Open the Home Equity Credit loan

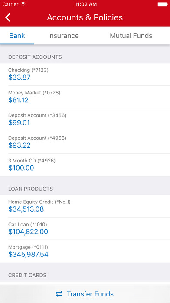coord(85,206)
